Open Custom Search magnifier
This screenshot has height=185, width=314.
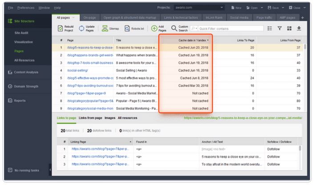174,28
